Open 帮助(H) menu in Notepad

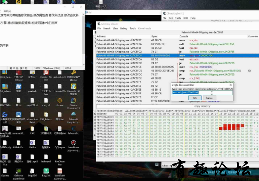7,11
